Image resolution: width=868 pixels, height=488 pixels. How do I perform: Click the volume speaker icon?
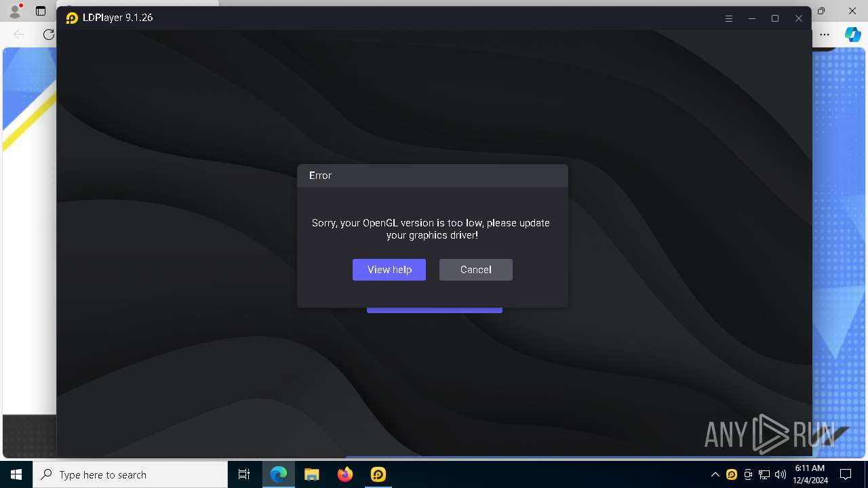point(780,474)
